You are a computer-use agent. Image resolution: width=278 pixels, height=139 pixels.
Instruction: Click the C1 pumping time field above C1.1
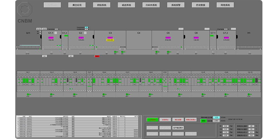click(56, 29)
